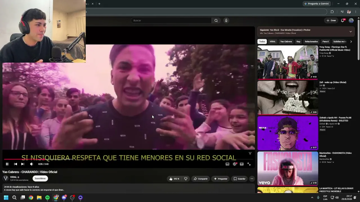
Task: Enter fullscreen on the video player
Action: [x=249, y=164]
